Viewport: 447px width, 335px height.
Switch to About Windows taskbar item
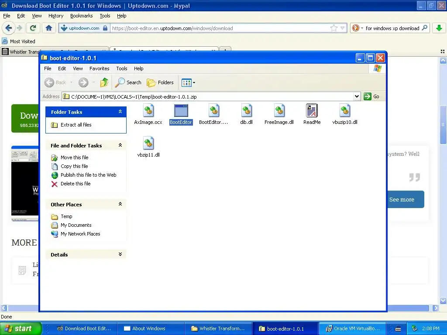151,328
